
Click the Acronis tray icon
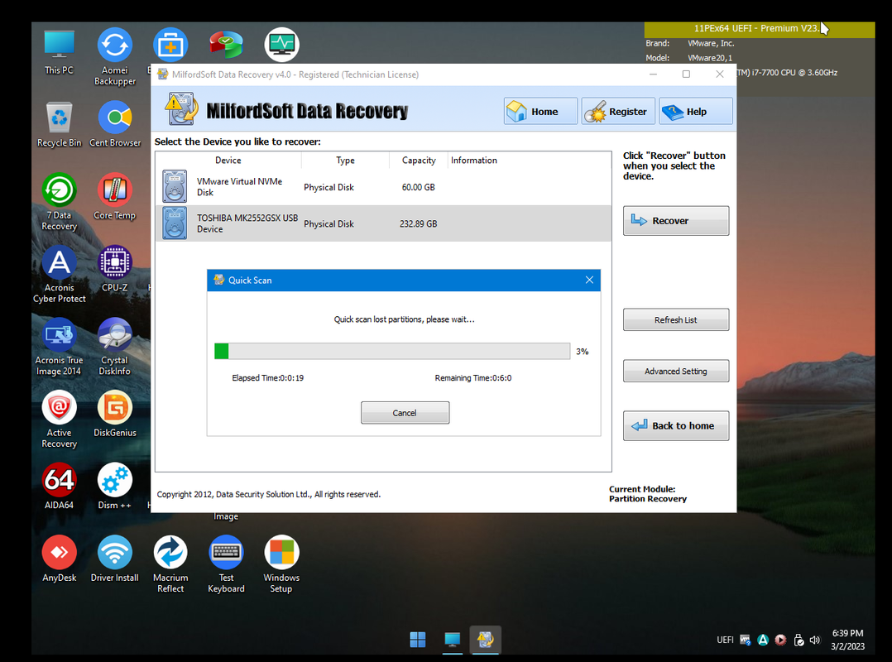(x=763, y=640)
